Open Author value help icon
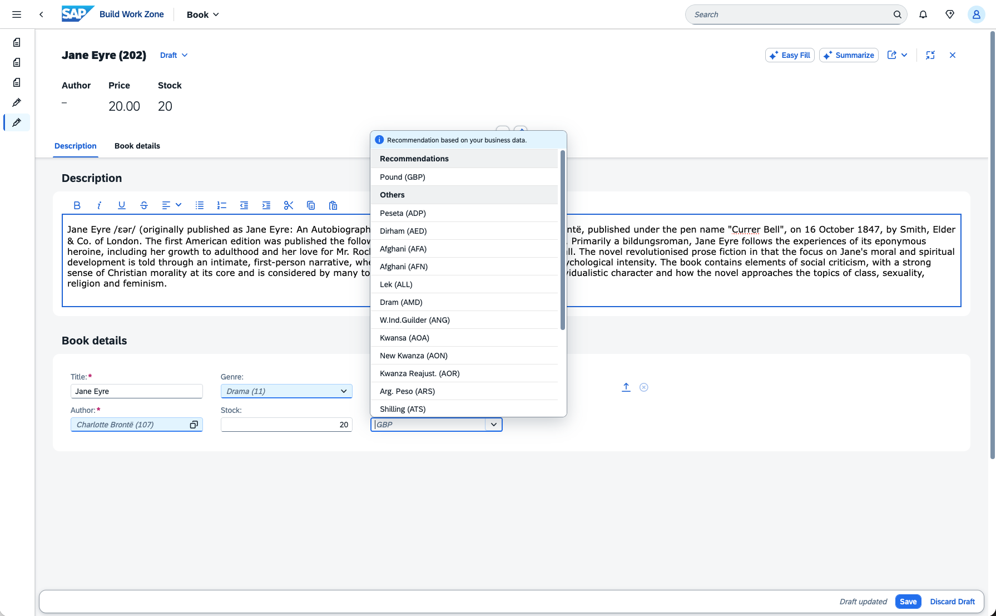Viewport: 996px width, 616px height. click(x=194, y=425)
